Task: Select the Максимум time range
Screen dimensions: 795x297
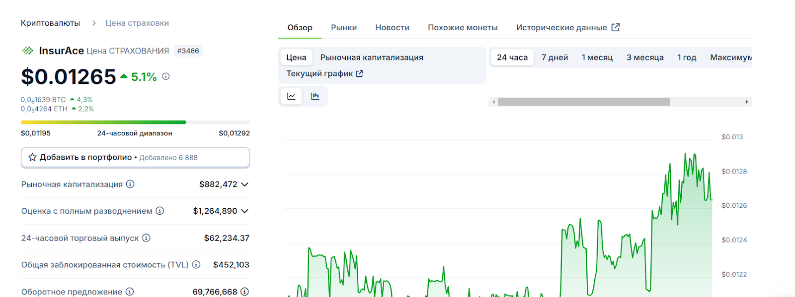Action: (730, 58)
